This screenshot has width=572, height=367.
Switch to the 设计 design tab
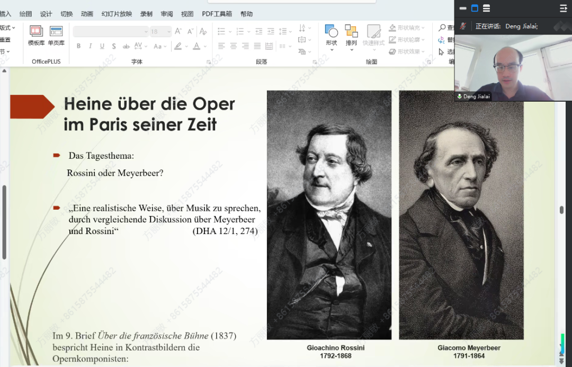[x=46, y=14]
